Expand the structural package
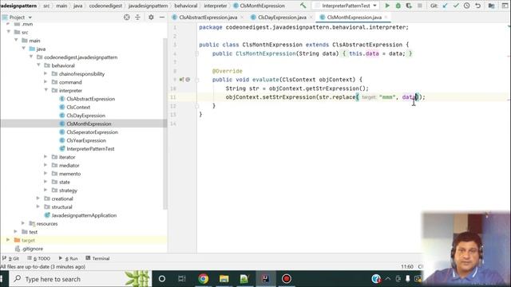 38,206
